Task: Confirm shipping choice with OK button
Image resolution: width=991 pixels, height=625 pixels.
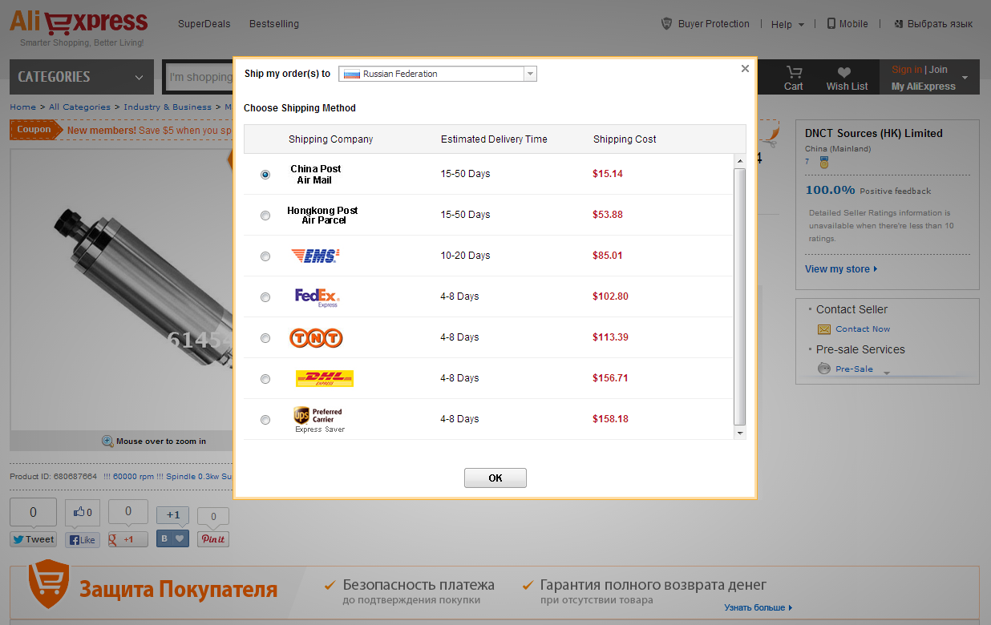Action: 495,478
